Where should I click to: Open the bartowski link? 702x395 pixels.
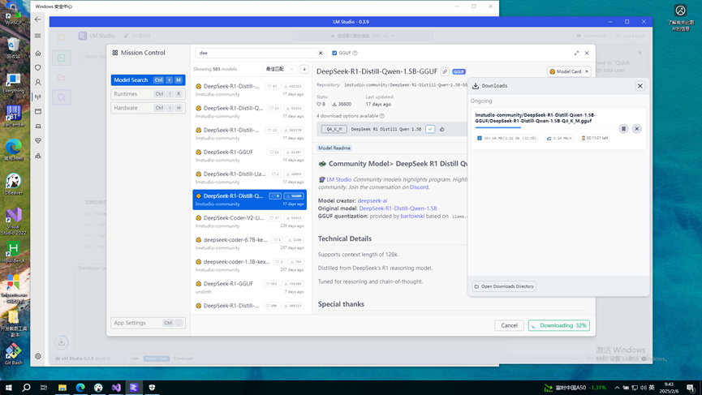tap(412, 216)
